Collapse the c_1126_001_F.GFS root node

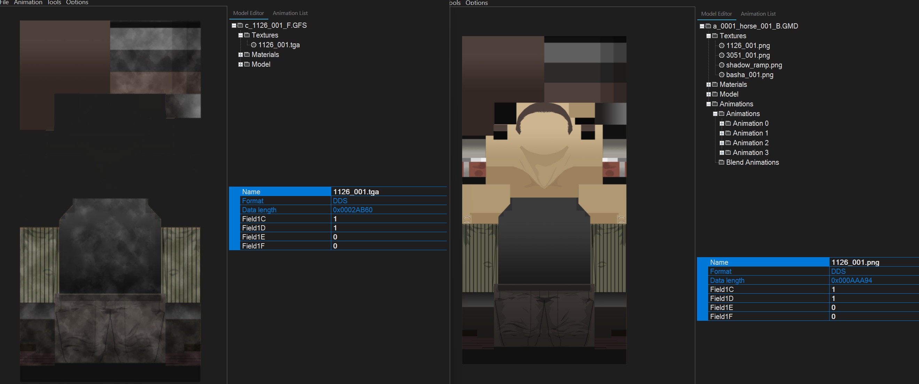point(234,26)
